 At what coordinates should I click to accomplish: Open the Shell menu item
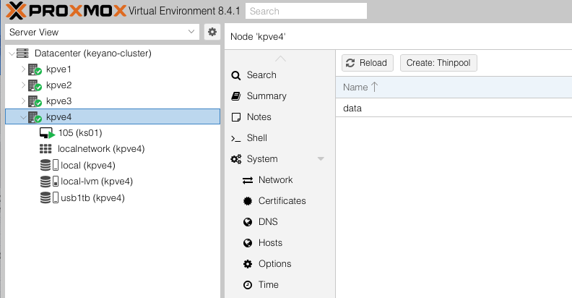[x=257, y=137]
